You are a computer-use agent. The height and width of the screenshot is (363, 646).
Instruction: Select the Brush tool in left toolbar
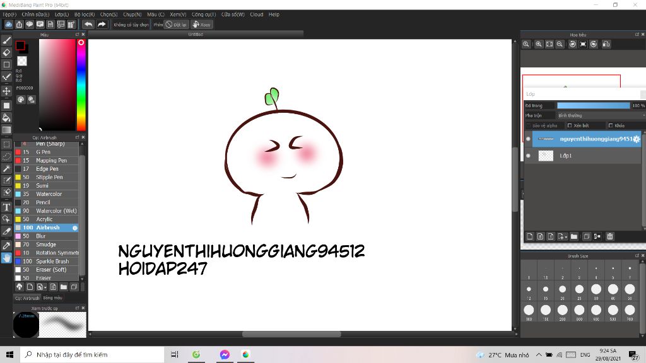[6, 40]
